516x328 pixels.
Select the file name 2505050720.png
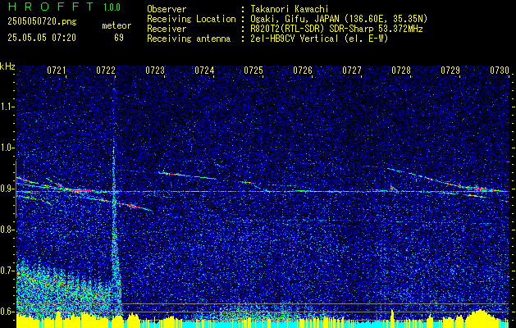(42, 22)
